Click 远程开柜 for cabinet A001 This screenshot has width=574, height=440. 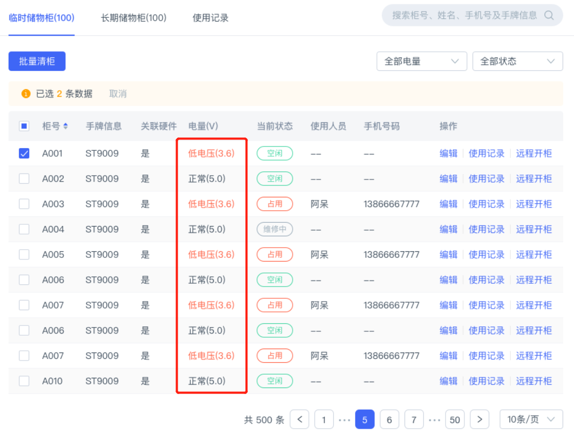coord(534,154)
